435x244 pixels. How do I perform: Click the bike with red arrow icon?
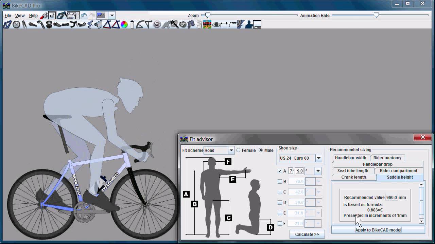(44, 15)
